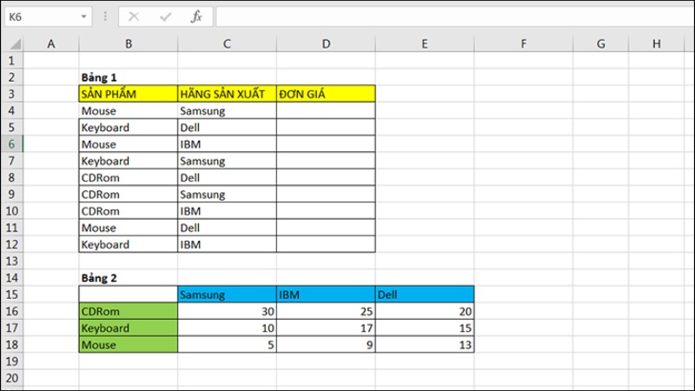
Task: Click the Samsung cell in row 4
Action: (227, 110)
